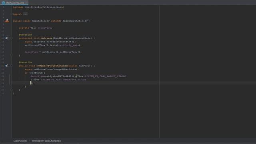
Task: Click the gutter icon beside the MainActivity class declaration
Action: pos(7,21)
